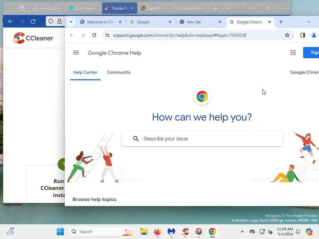Click the blue Sign in button
Image resolution: width=319 pixels, height=239 pixels.
point(311,52)
